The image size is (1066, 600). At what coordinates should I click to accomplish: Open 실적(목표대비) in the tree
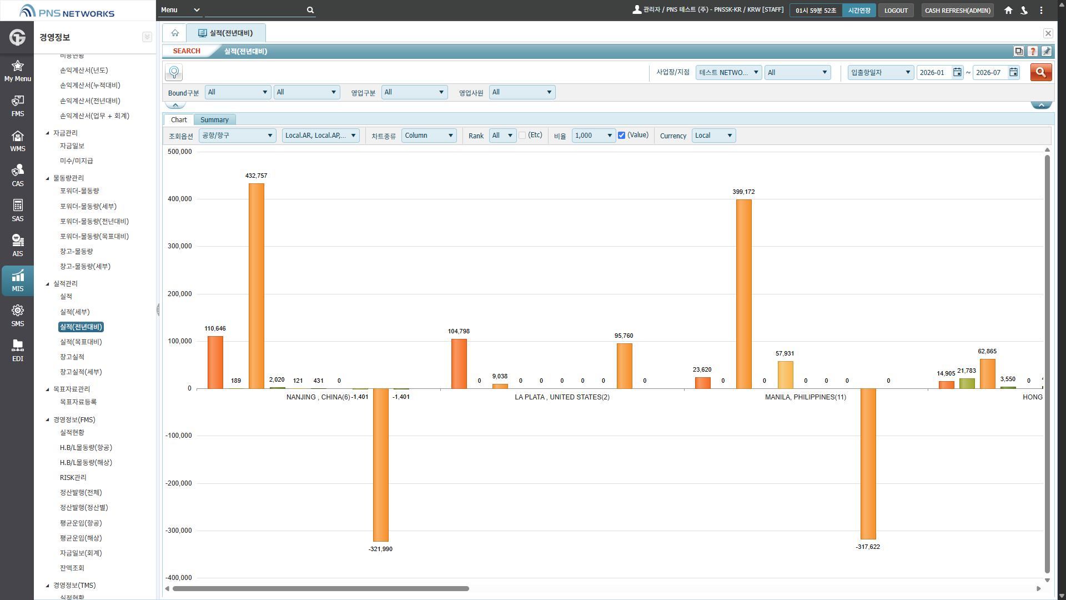coord(81,342)
